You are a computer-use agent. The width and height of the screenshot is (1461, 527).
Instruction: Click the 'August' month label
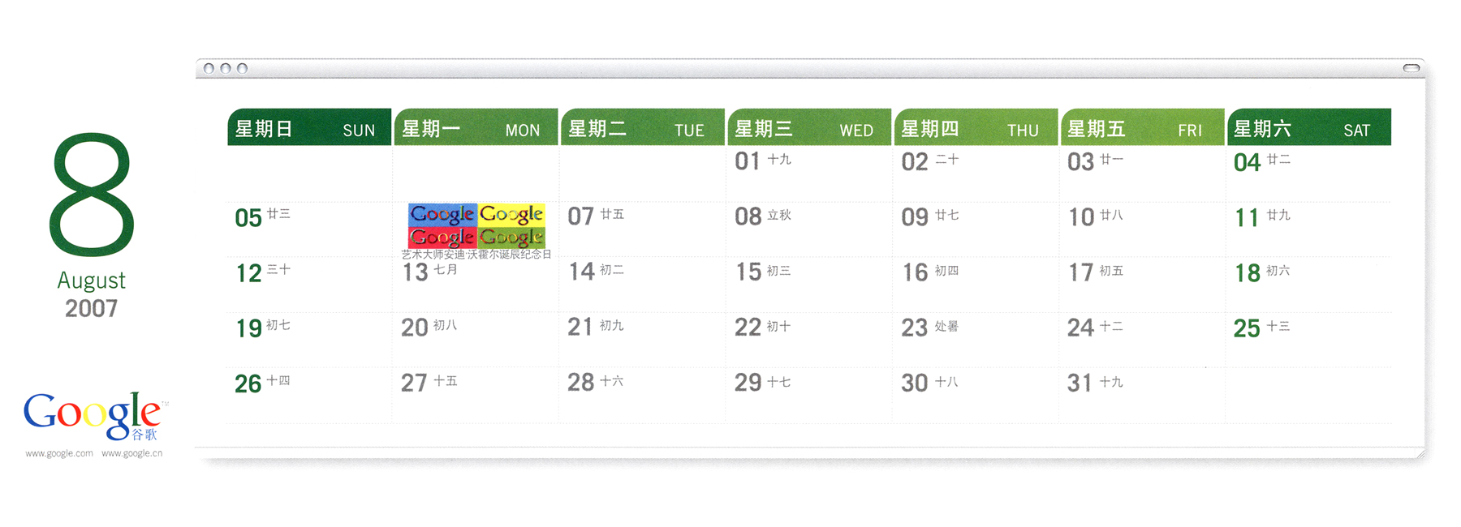92,281
